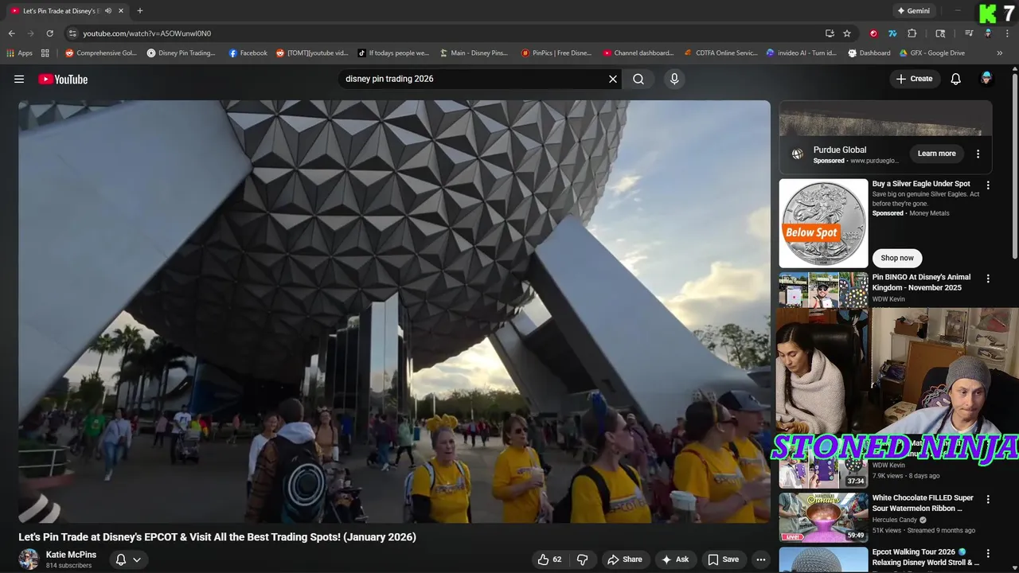Clear the search box text
Viewport: 1019px width, 573px height.
[613, 79]
